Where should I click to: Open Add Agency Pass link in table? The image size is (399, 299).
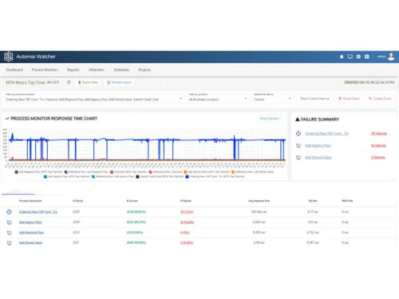click(30, 222)
